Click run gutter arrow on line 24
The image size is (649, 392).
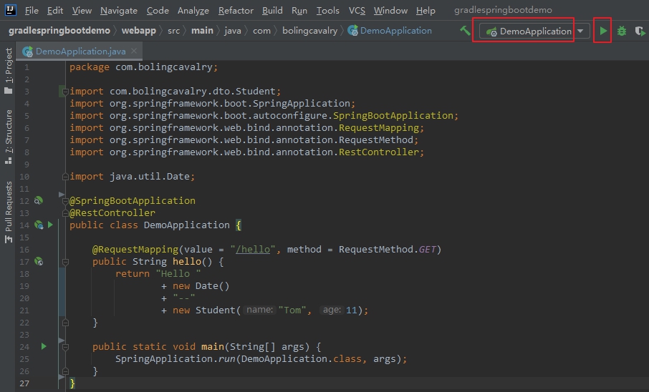[x=44, y=346]
